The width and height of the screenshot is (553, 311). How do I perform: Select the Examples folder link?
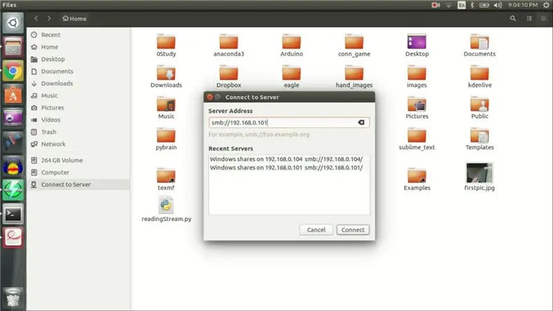(x=417, y=179)
